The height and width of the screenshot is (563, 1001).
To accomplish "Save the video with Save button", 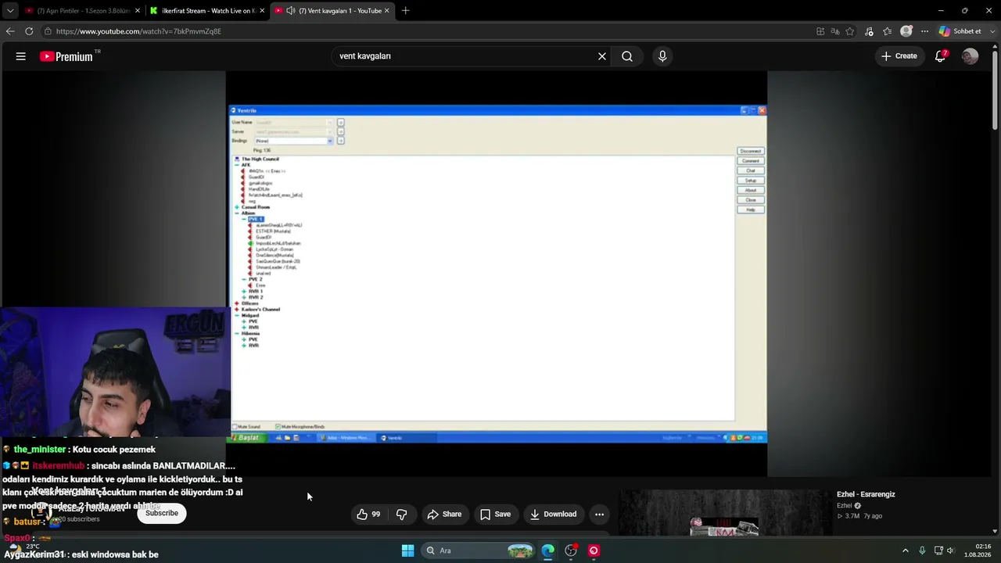I will pyautogui.click(x=495, y=514).
